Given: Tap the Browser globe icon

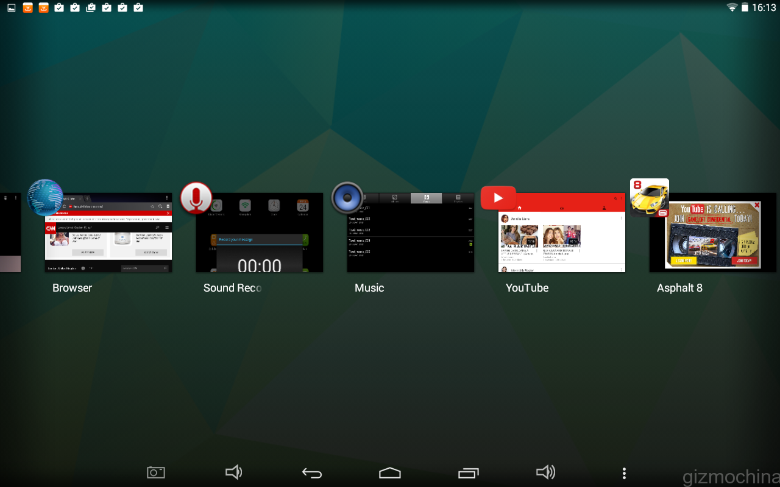Looking at the screenshot, I should [46, 197].
